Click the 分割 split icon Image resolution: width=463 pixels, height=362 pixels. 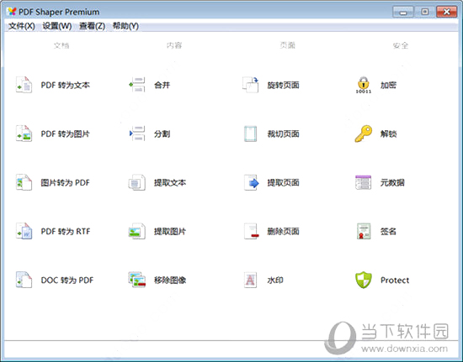[x=137, y=134]
